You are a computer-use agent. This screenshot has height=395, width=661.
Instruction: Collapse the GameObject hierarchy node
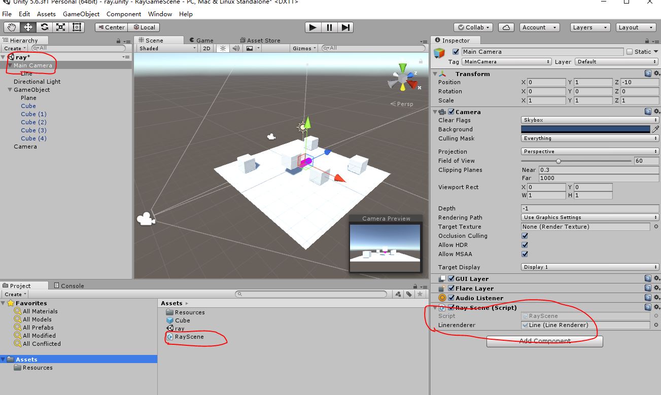pyautogui.click(x=10, y=90)
